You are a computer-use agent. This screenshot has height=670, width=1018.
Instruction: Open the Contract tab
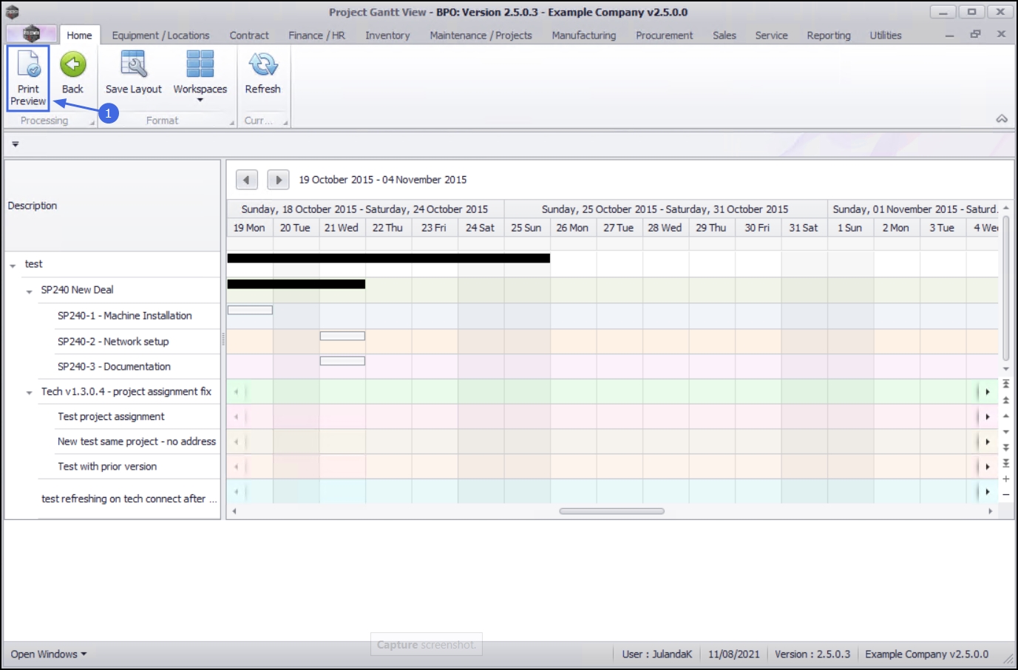click(249, 35)
